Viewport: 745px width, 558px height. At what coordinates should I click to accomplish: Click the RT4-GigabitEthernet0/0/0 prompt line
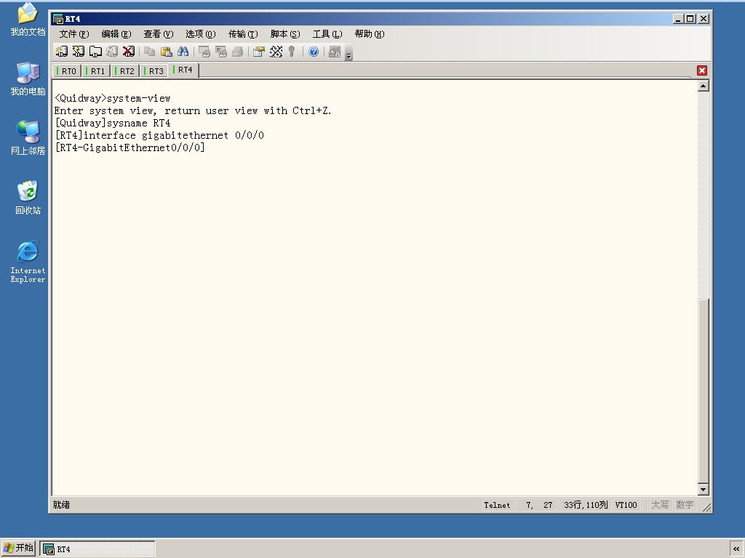pos(130,147)
